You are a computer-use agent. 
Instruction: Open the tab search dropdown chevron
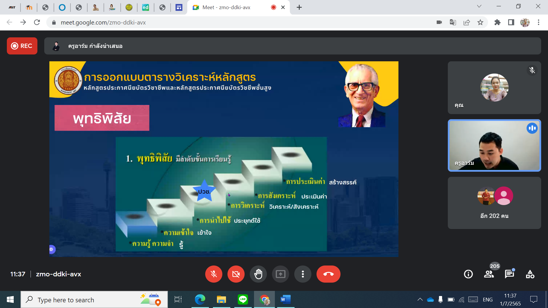[x=479, y=6]
